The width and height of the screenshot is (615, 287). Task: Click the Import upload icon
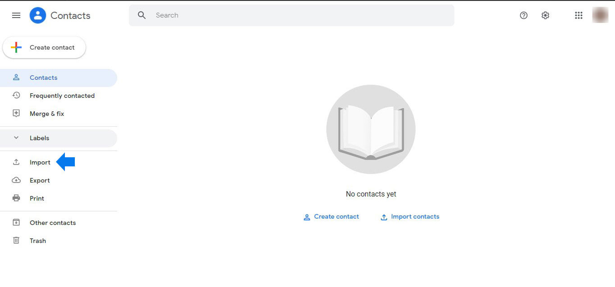click(x=16, y=162)
